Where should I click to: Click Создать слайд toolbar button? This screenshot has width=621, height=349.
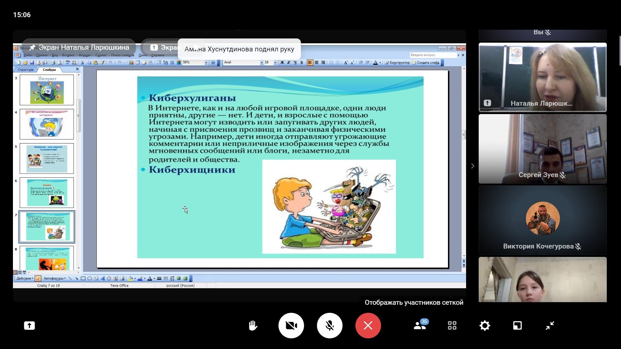(426, 63)
